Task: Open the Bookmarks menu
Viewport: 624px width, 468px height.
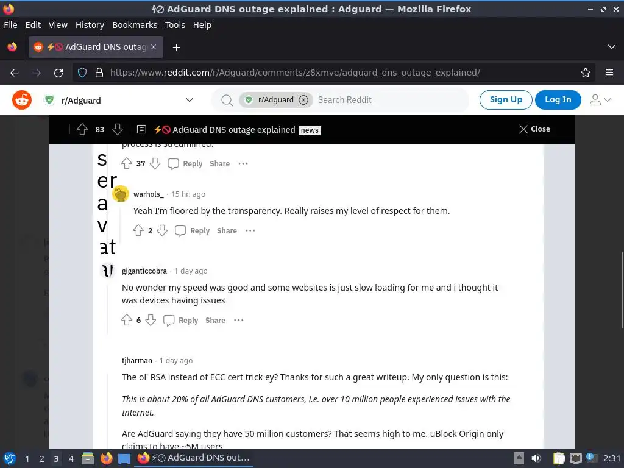Action: click(135, 25)
